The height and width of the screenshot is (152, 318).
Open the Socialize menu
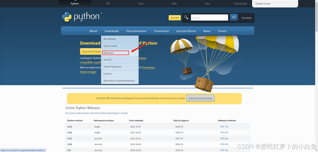(x=246, y=18)
